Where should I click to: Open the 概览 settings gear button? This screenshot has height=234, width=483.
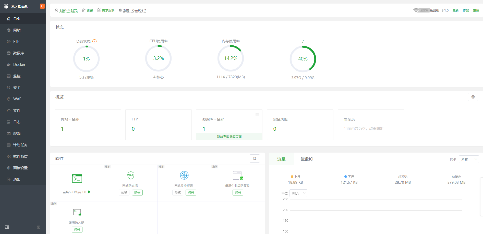473,97
